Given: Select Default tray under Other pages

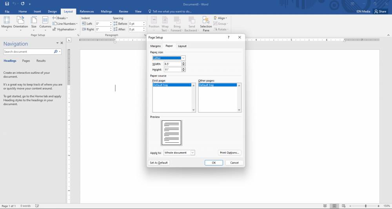Looking at the screenshot, I should tap(218, 85).
